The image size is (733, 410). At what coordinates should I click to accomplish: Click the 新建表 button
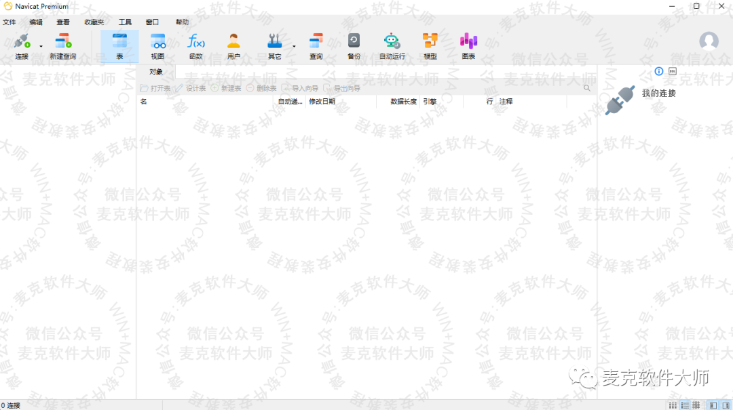tap(226, 88)
